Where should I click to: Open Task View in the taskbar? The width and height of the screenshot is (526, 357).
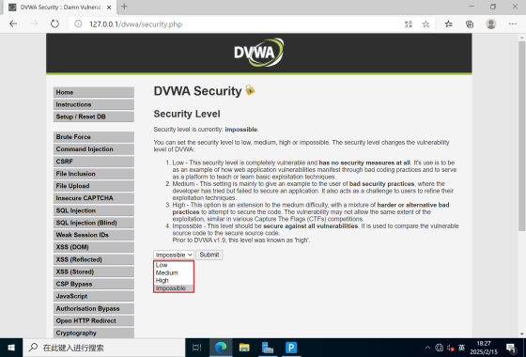[197, 348]
